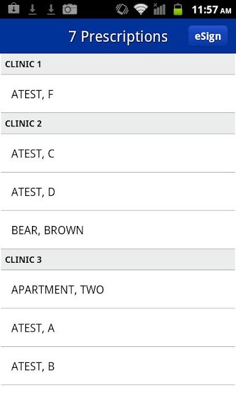The image size is (236, 393).
Task: Tap the cellular signal bars icon
Action: tap(160, 9)
